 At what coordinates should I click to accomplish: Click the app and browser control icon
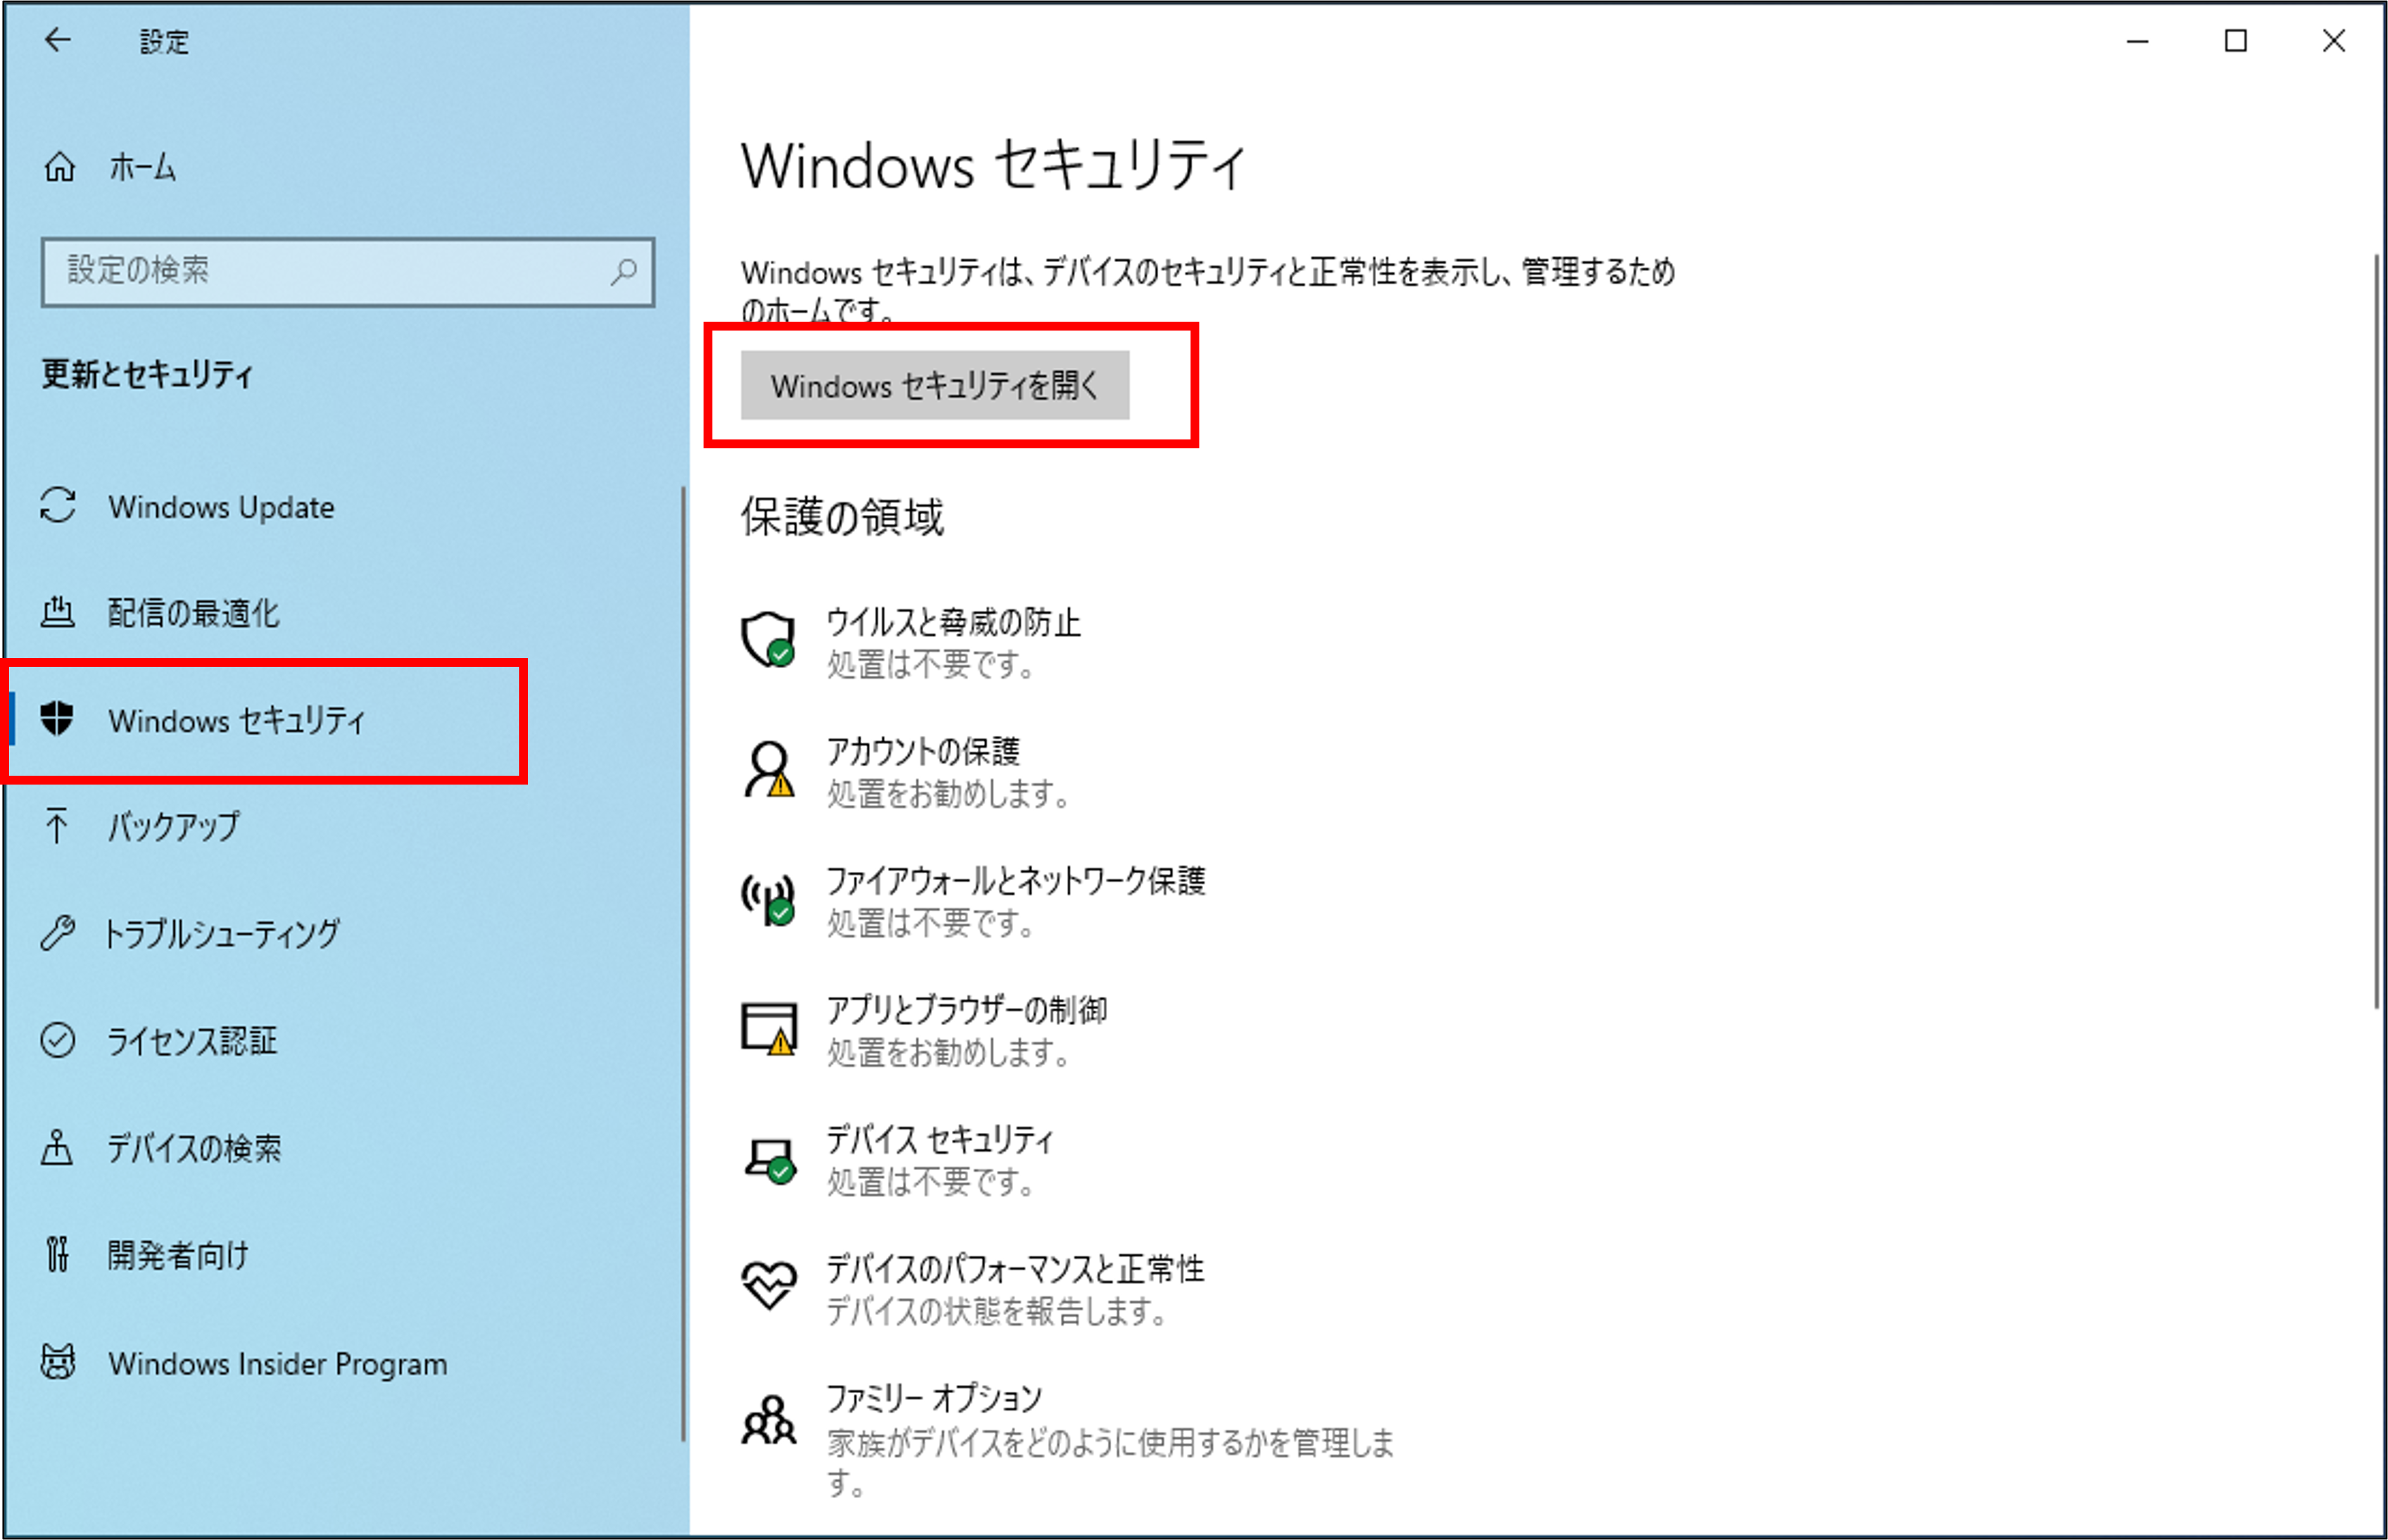point(768,1029)
